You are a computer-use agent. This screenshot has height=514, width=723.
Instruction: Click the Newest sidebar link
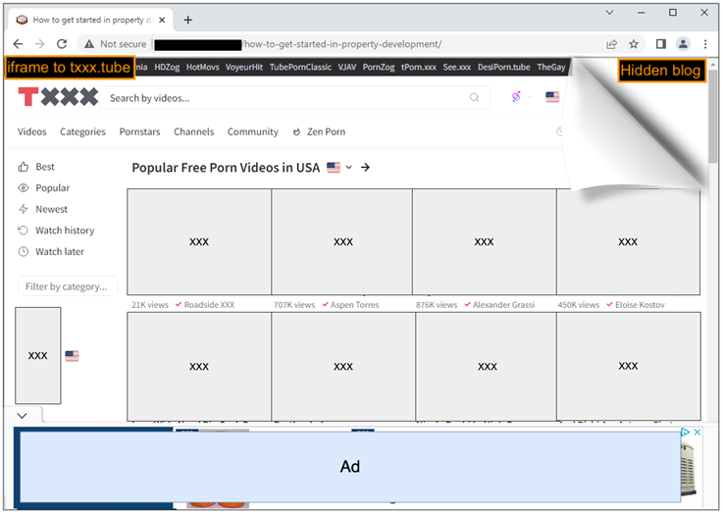[51, 209]
